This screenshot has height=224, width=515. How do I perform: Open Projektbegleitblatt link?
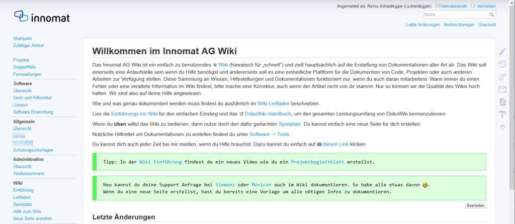click(318, 162)
